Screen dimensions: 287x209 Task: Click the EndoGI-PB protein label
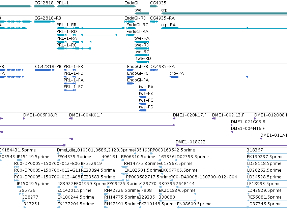click(x=138, y=67)
